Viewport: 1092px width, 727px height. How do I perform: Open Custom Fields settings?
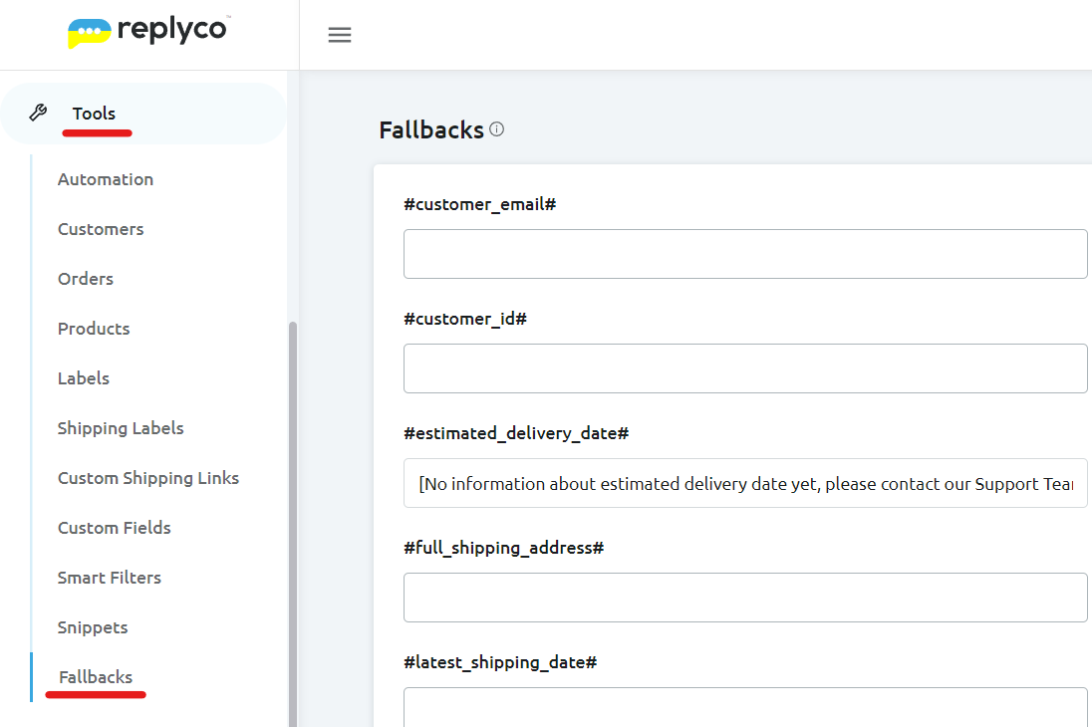[115, 528]
